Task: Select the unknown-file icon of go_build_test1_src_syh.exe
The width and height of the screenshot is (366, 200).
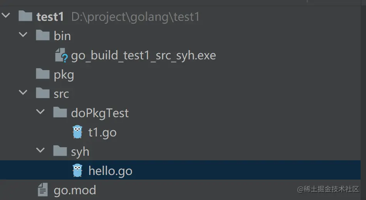Action: 61,55
